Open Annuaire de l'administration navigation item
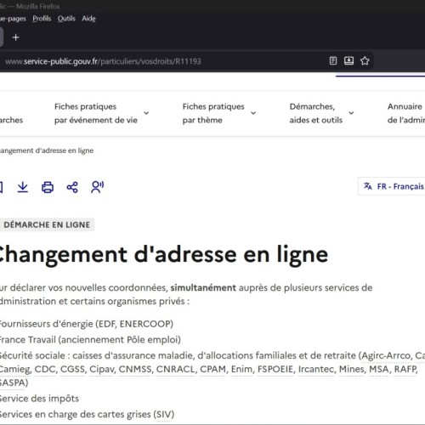 [406, 113]
